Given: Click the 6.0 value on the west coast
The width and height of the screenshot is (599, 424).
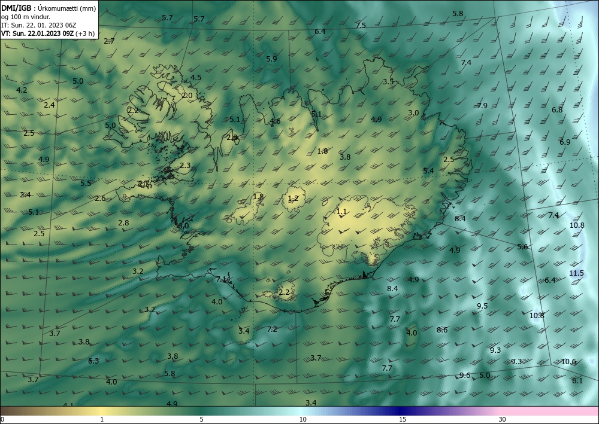Looking at the screenshot, I should pyautogui.click(x=184, y=225).
